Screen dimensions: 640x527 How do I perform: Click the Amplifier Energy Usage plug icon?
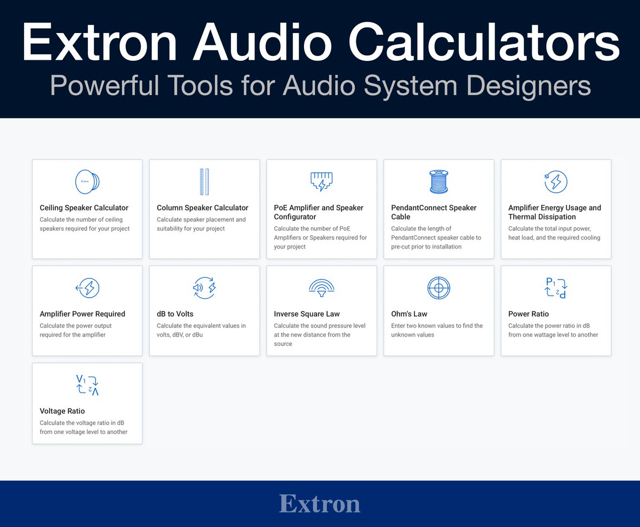(556, 182)
